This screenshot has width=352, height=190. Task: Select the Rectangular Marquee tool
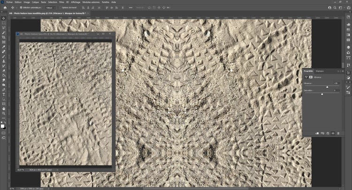4,23
